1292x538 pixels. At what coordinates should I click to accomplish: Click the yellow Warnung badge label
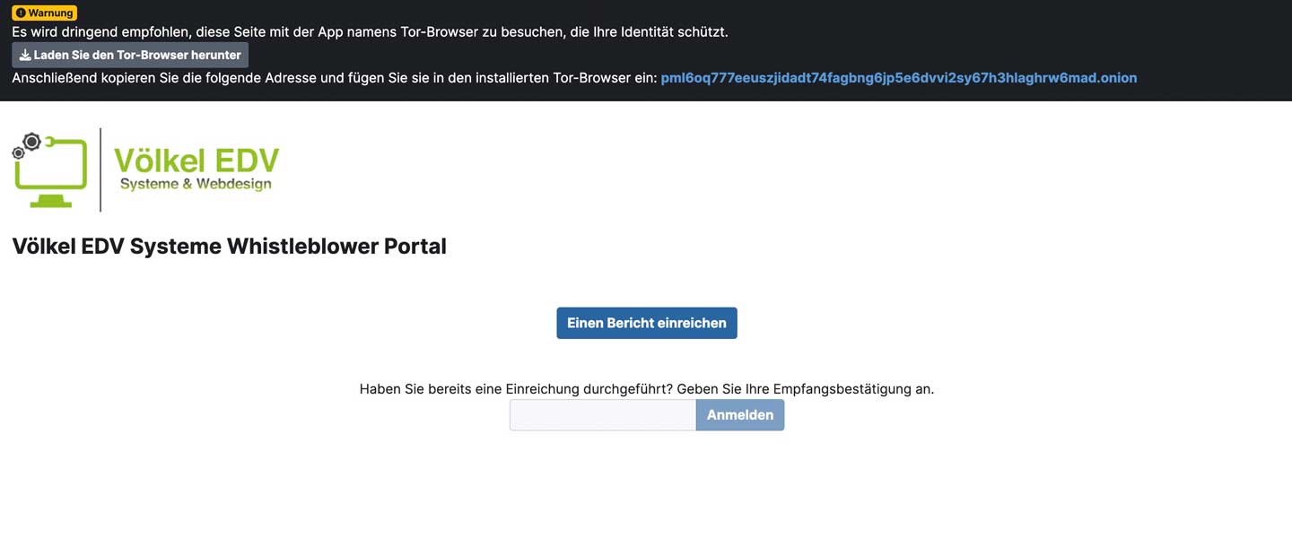click(x=50, y=13)
